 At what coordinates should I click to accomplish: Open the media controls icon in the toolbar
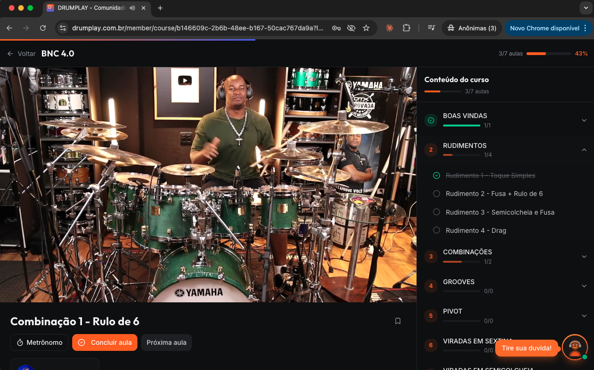tap(431, 28)
